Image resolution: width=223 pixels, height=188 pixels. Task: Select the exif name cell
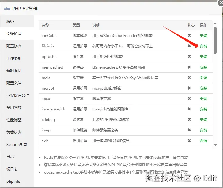(x=45, y=141)
